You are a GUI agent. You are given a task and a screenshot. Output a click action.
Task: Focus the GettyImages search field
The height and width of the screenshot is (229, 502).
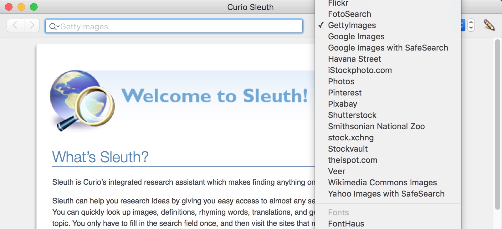pos(174,26)
